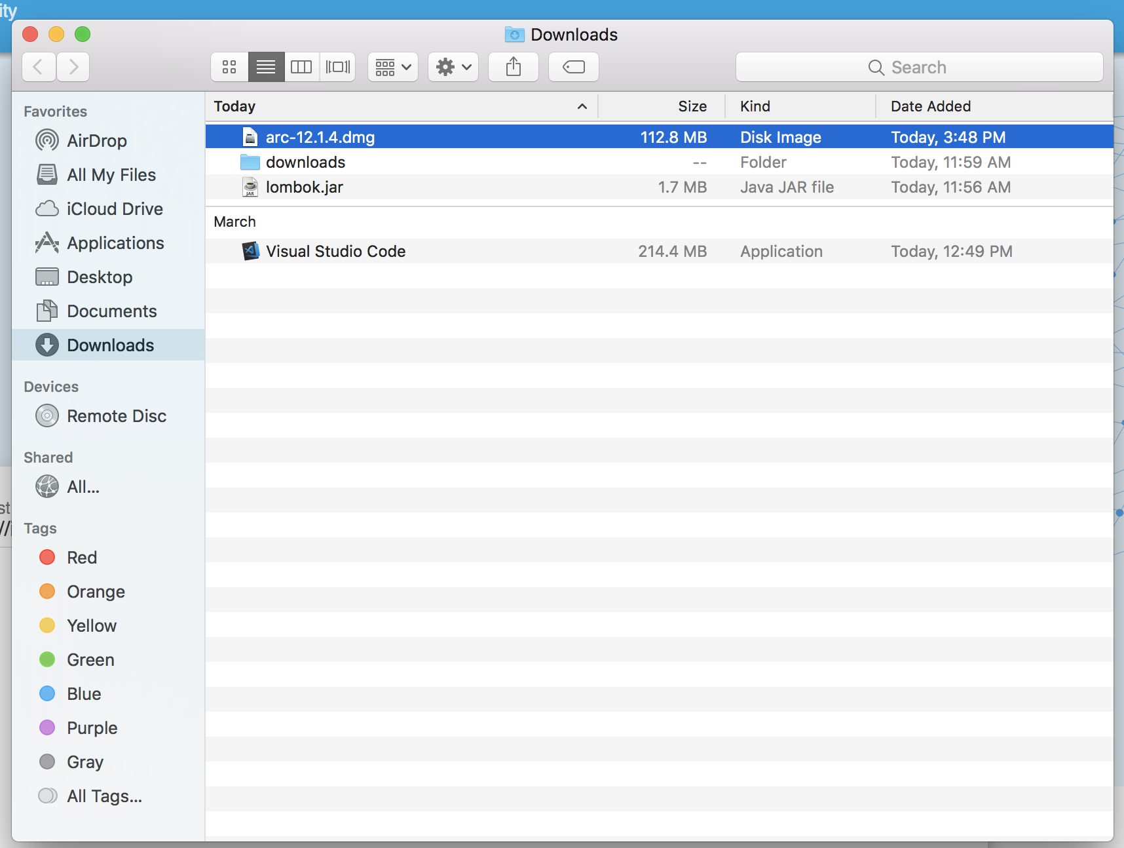Image resolution: width=1124 pixels, height=848 pixels.
Task: Switch to column view mode
Action: [301, 67]
